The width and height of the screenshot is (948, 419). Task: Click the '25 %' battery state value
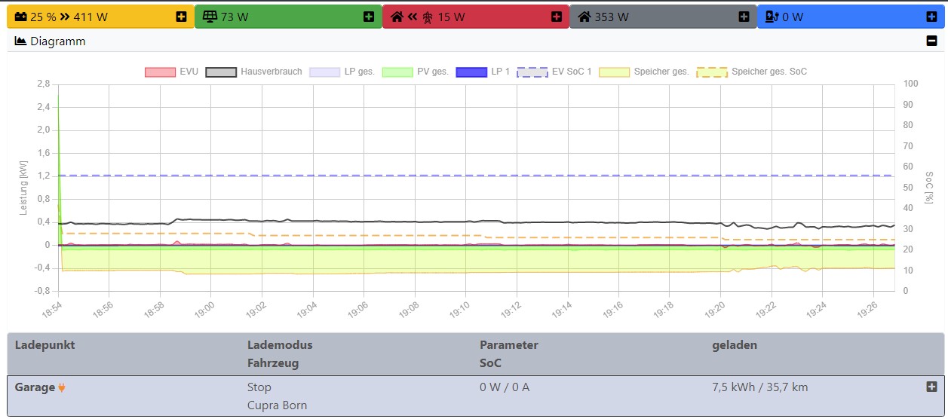point(43,17)
